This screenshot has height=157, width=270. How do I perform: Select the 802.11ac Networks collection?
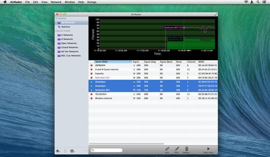pos(71,56)
